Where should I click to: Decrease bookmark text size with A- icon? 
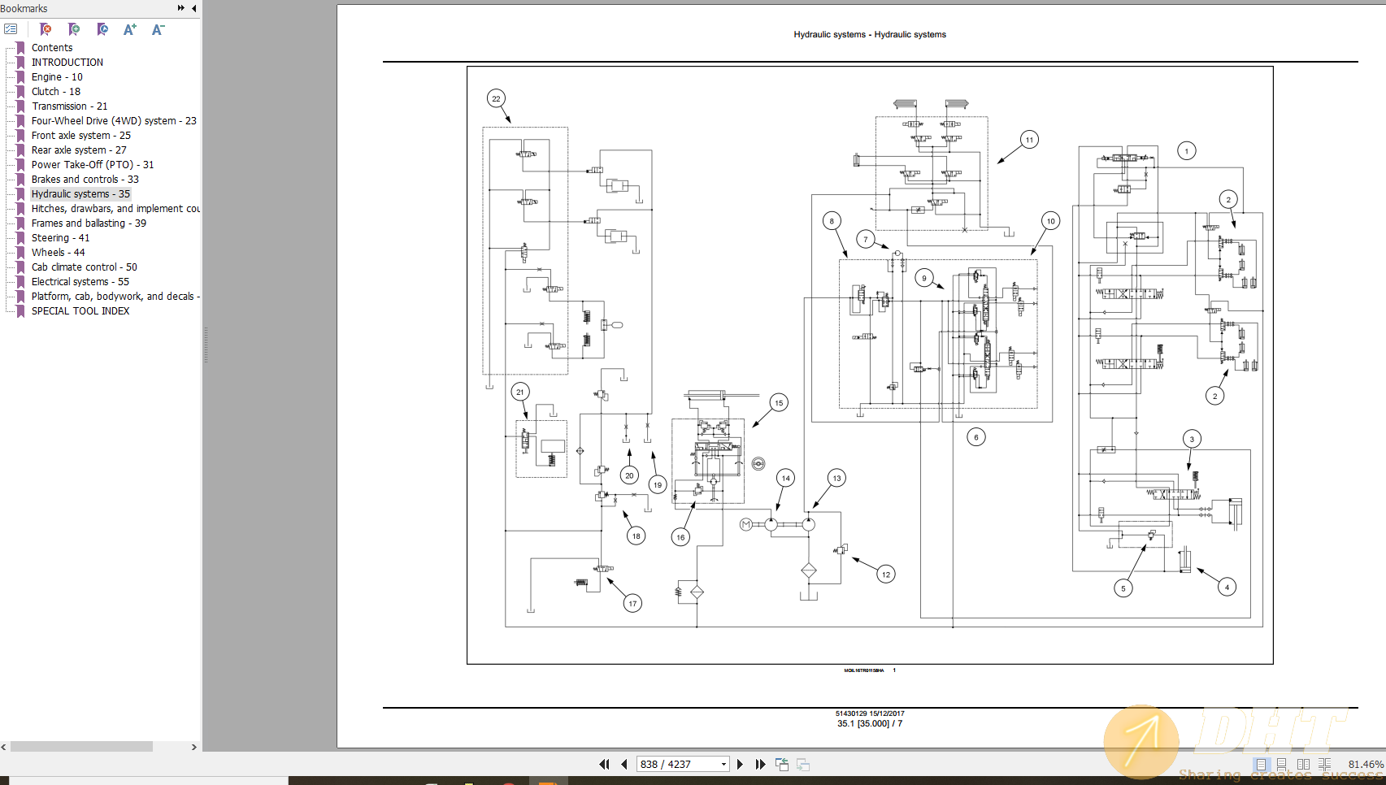[x=158, y=28]
